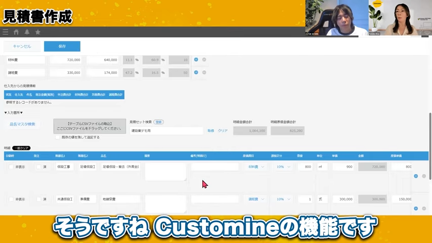This screenshot has height=243, width=432.
Task: Click the キャンセル button
Action: tap(22, 47)
